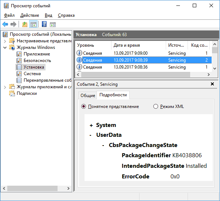
Task: Open Help via the question mark icon
Action: point(44,24)
